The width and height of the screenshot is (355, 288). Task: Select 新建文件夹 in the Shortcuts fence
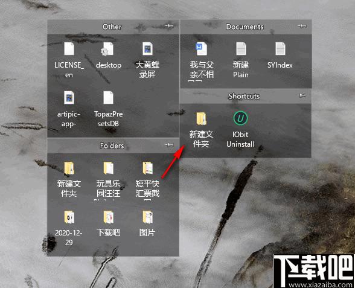click(201, 118)
